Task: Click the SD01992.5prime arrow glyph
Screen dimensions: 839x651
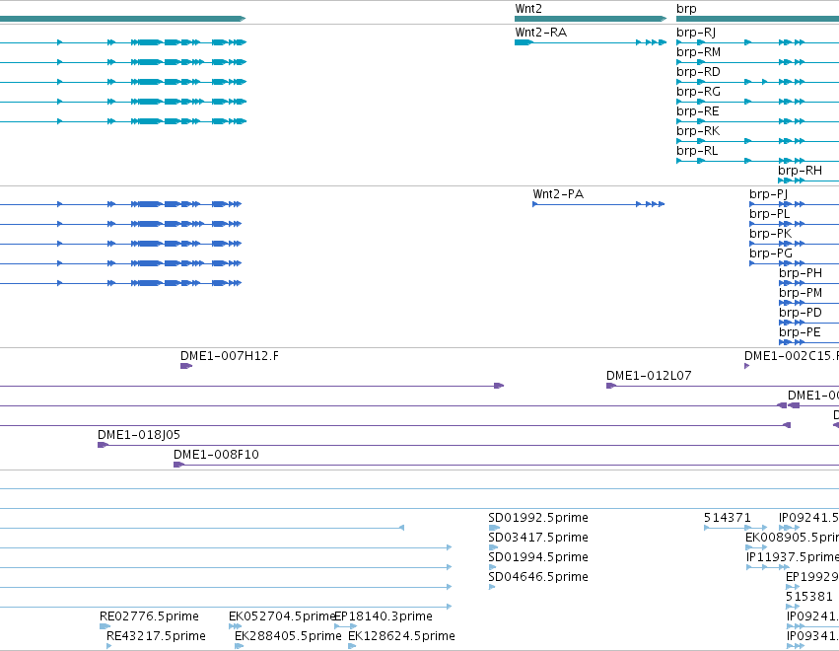Action: pyautogui.click(x=494, y=528)
